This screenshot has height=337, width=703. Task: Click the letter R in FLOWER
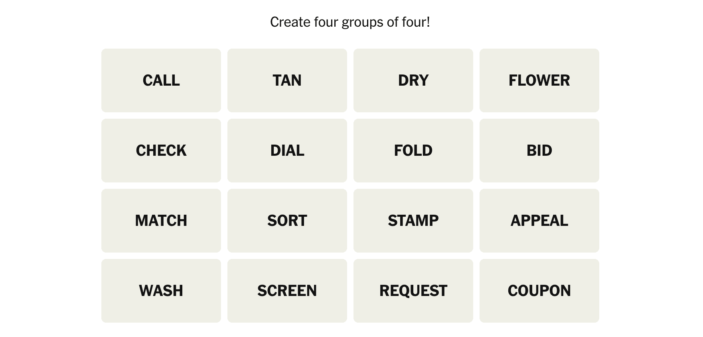pyautogui.click(x=565, y=80)
